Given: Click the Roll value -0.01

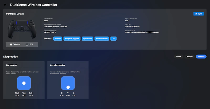Looking at the screenshot, I should [31, 95].
